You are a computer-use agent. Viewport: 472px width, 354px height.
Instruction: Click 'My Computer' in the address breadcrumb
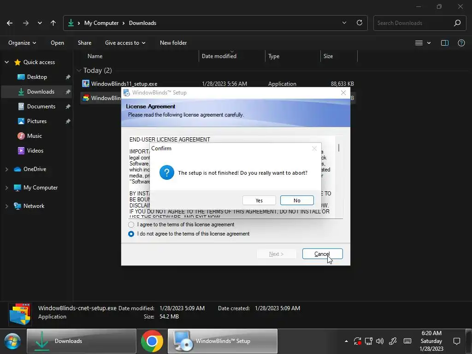pyautogui.click(x=101, y=23)
